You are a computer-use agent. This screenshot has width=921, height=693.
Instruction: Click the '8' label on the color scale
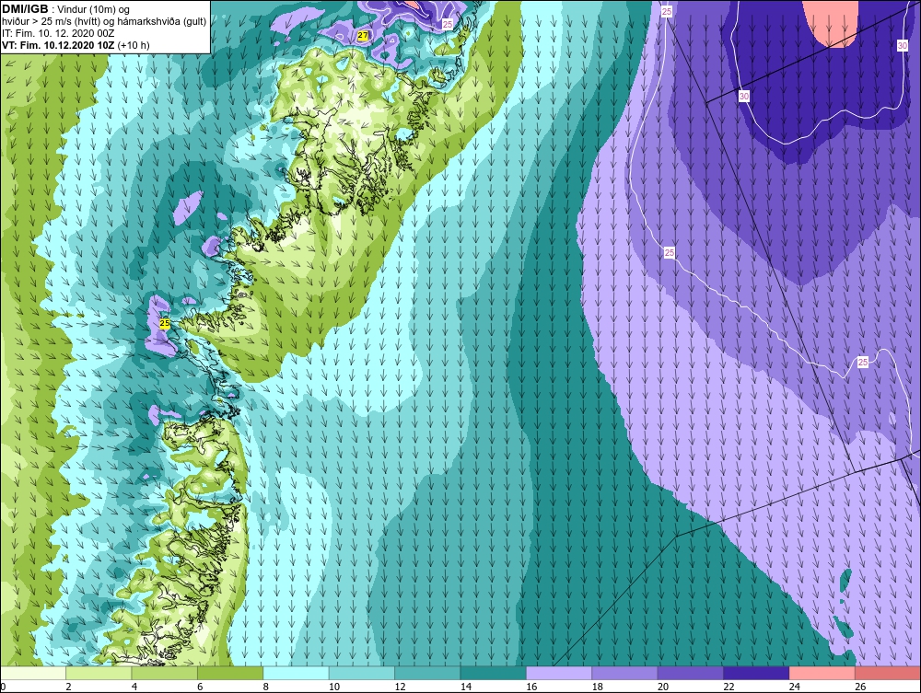pos(266,687)
